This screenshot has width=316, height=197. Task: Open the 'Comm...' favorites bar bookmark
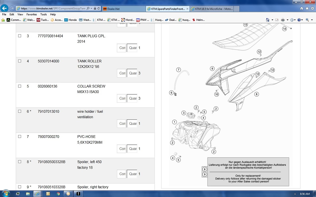pos(14,20)
